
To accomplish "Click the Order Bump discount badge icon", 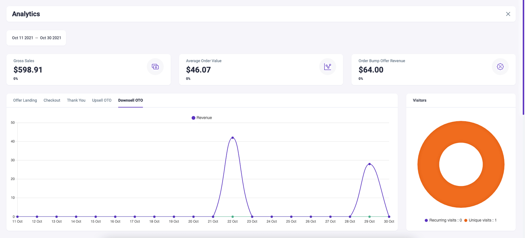I will [500, 67].
